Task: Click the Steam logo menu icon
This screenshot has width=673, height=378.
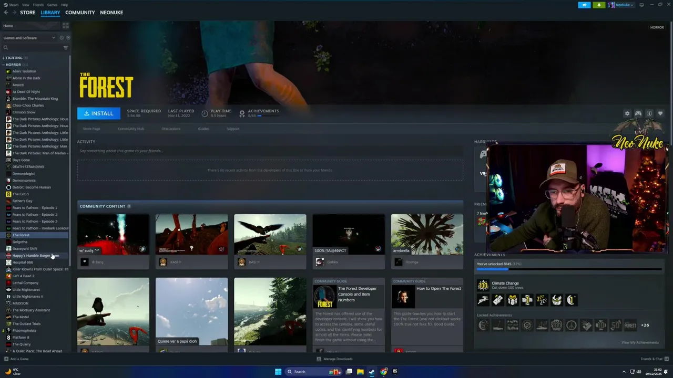Action: pos(5,5)
